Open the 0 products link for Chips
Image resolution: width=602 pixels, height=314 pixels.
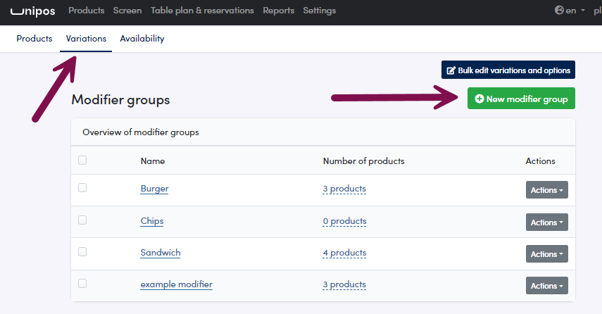point(345,221)
